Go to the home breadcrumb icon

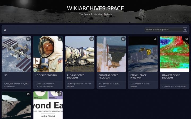tap(5, 30)
